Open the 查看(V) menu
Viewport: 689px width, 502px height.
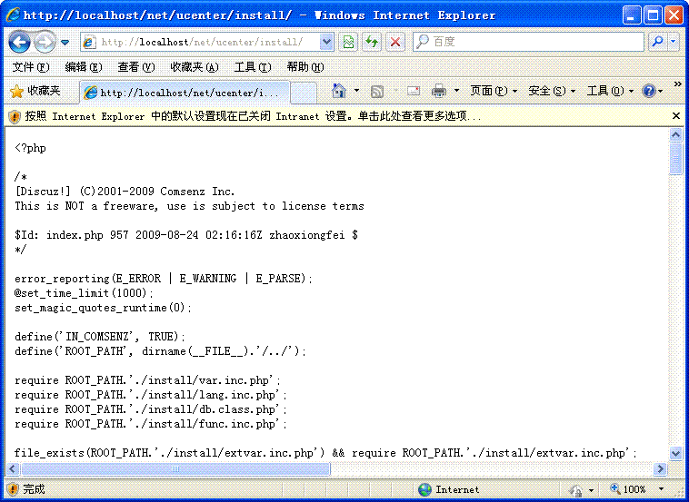click(x=136, y=67)
